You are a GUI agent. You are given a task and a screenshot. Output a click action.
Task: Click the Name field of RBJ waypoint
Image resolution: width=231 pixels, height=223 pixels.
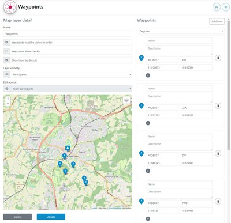(x=179, y=41)
